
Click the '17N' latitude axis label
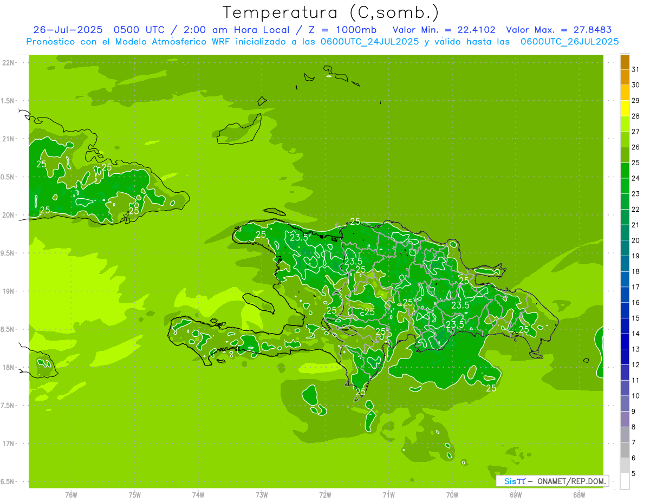point(8,444)
